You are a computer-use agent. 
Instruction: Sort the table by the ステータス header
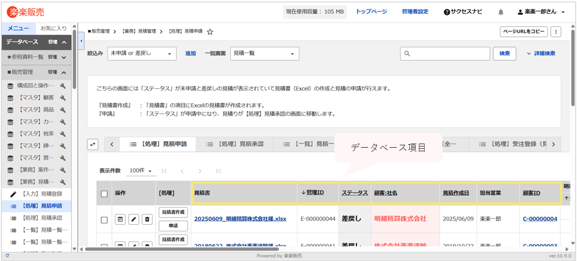point(355,193)
